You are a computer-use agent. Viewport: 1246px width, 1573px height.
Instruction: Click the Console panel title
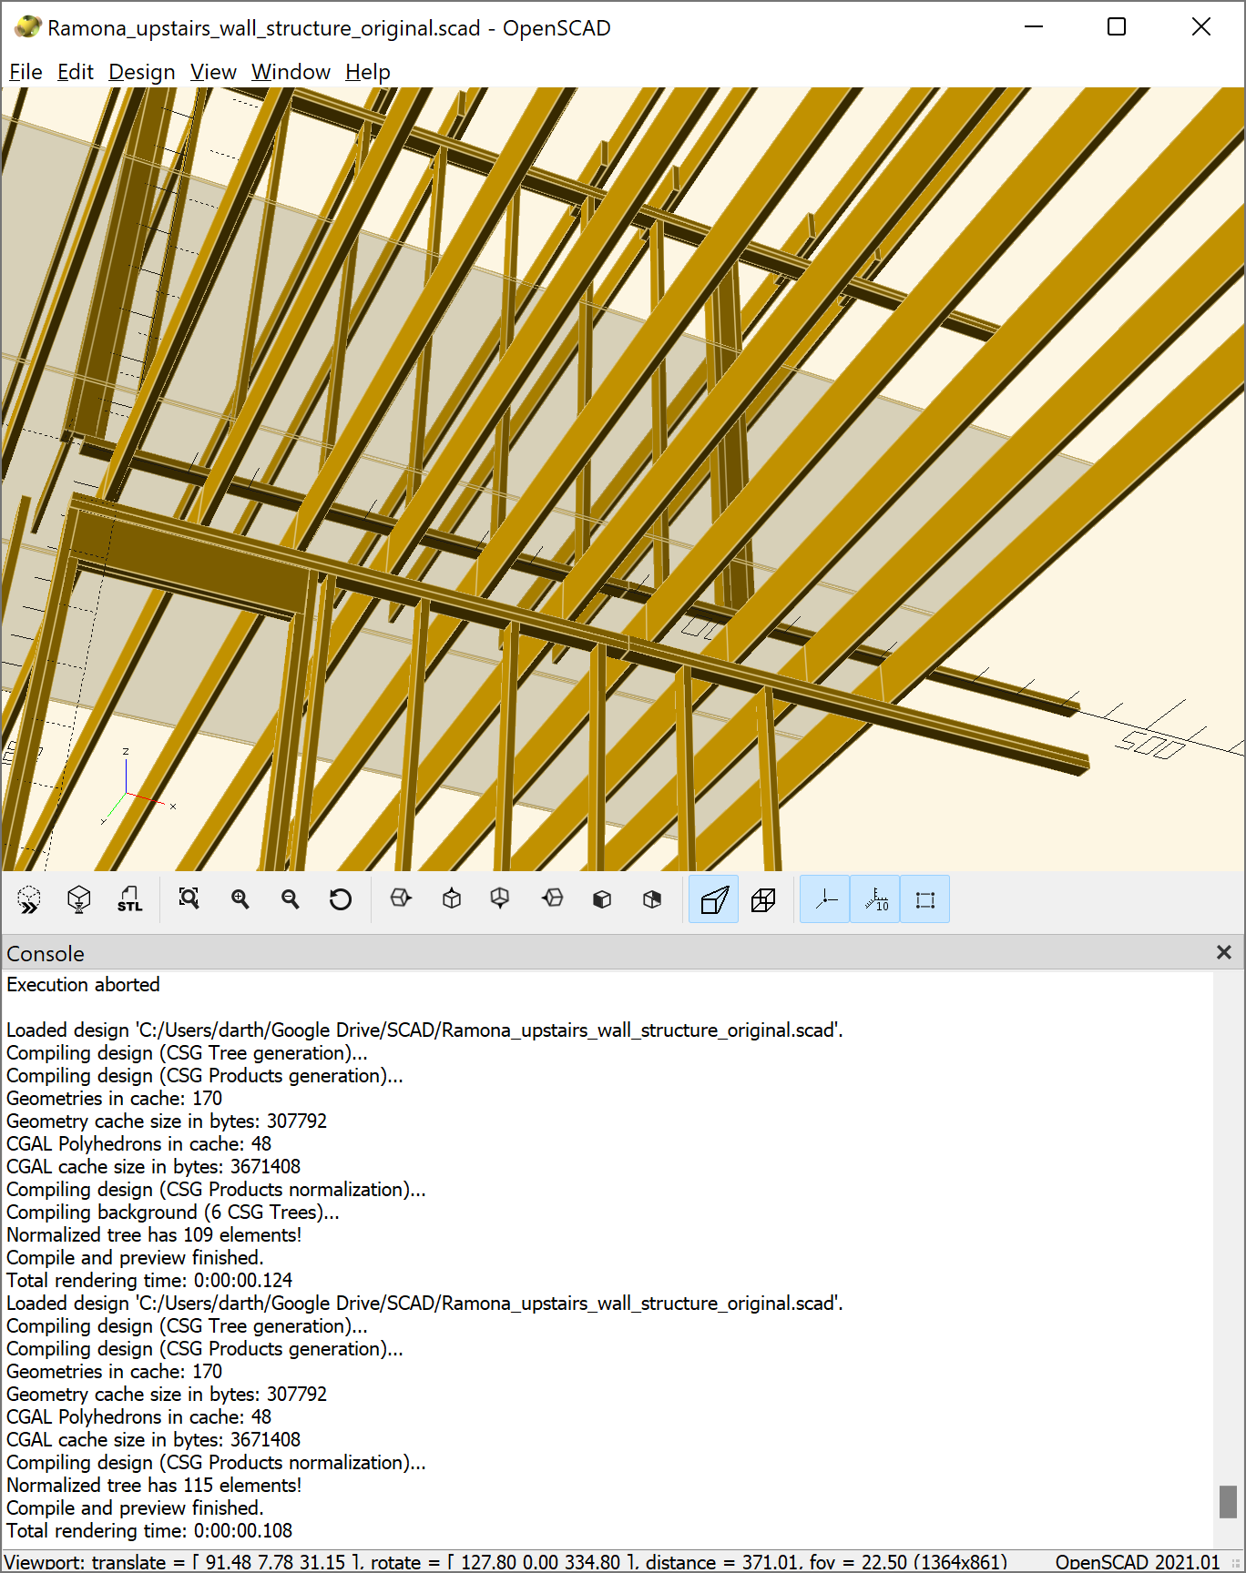click(46, 953)
